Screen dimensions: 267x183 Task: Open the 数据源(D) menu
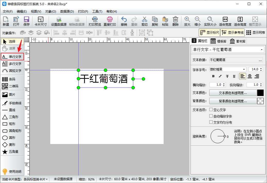pos(67,12)
